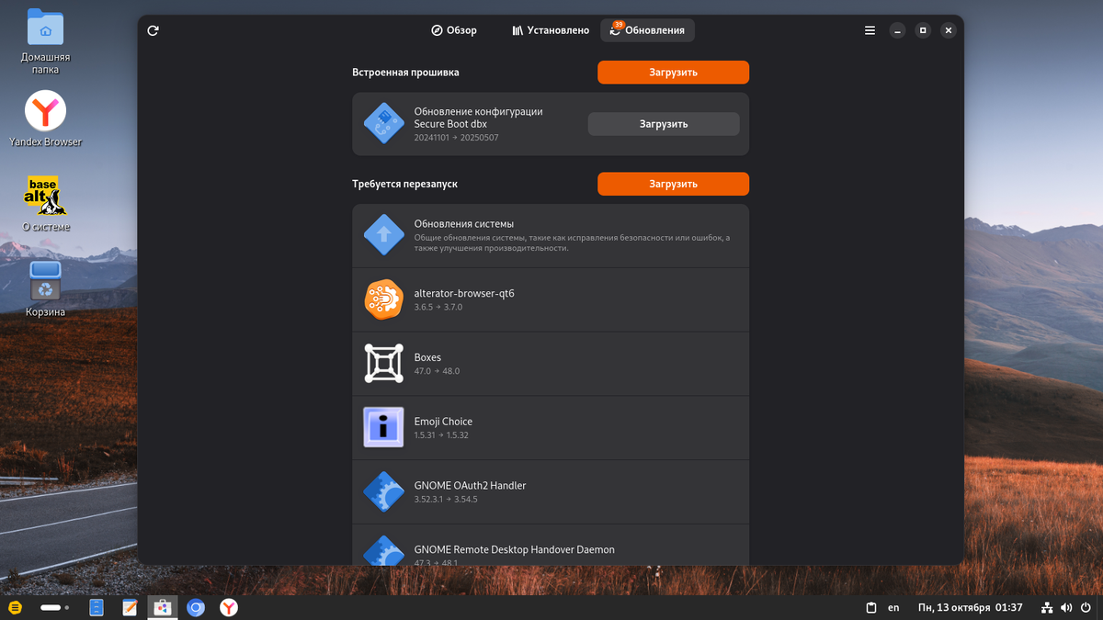
Task: Click version text '3.52.3.1 → 3.54.5'
Action: (x=446, y=500)
